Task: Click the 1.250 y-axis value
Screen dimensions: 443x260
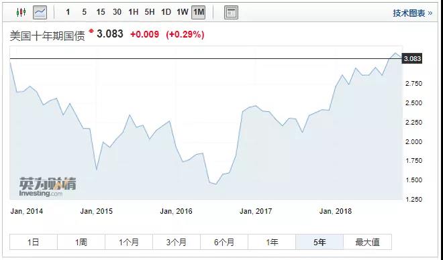Action: (413, 200)
